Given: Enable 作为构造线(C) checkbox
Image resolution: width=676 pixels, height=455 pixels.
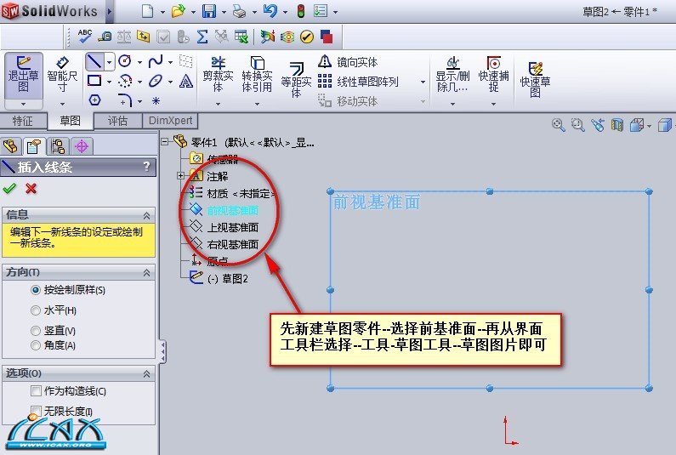Looking at the screenshot, I should [36, 391].
